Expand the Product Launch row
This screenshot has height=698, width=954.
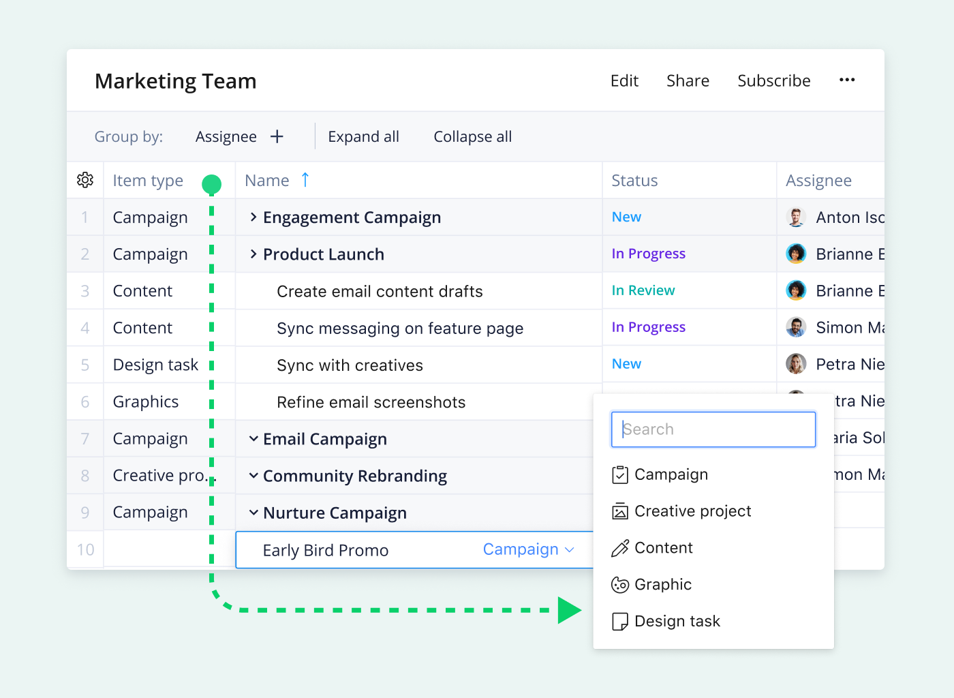(x=253, y=254)
